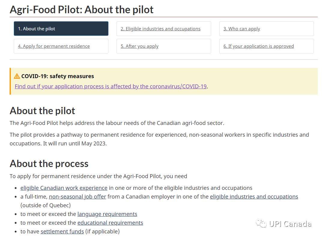Click the "About the pilot" section heading
The height and width of the screenshot is (237, 322).
coord(42,111)
